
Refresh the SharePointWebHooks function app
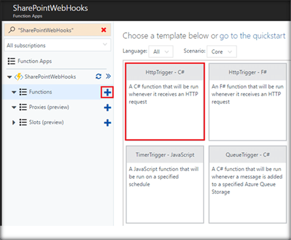(x=98, y=76)
